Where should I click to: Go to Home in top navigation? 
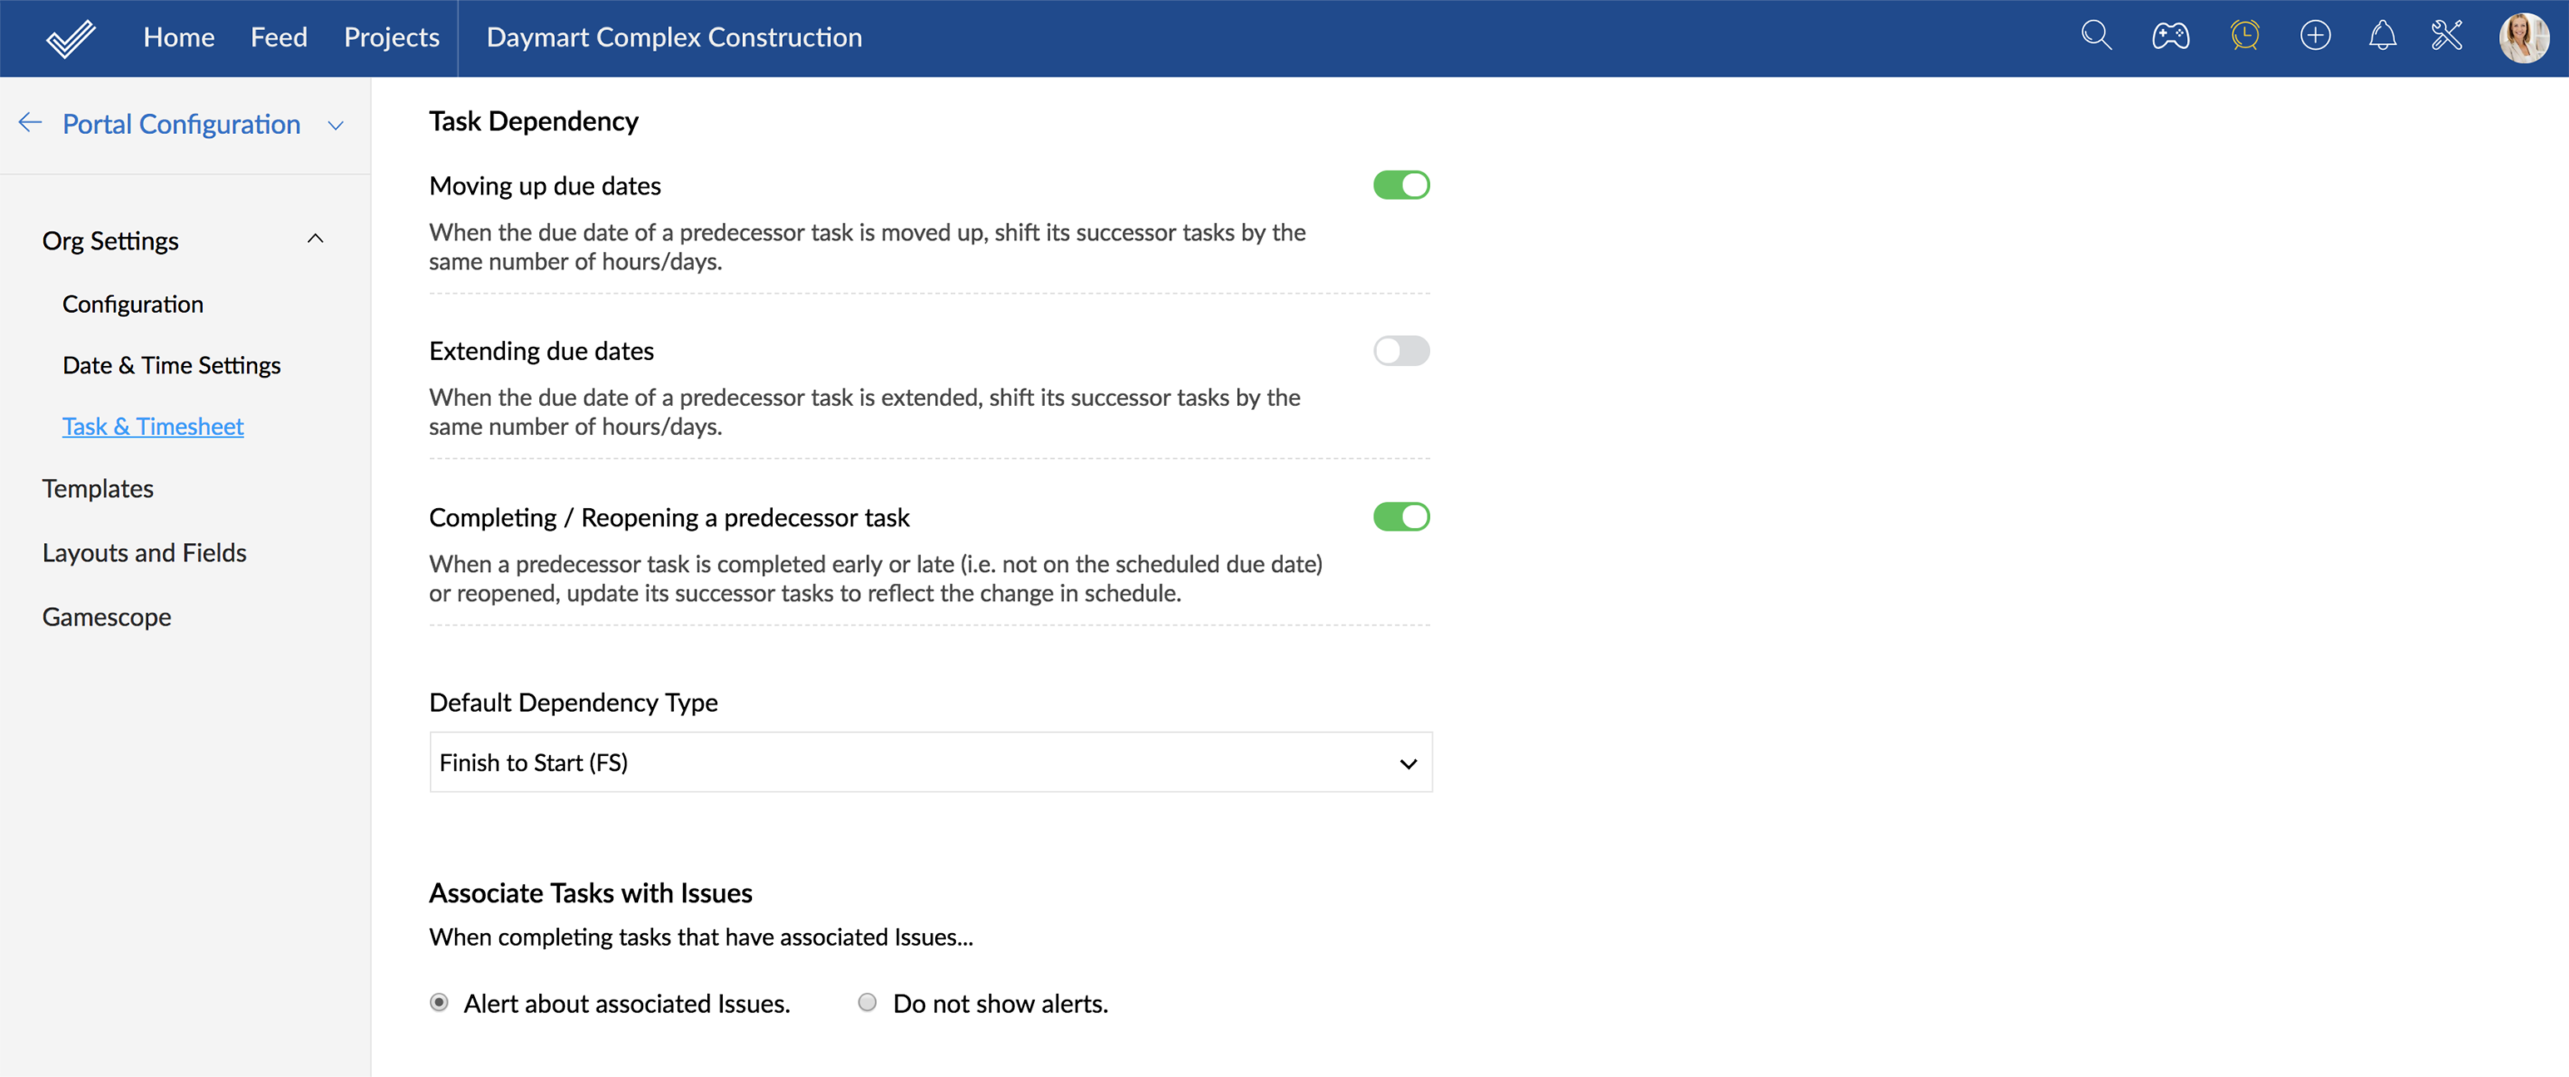coord(179,38)
